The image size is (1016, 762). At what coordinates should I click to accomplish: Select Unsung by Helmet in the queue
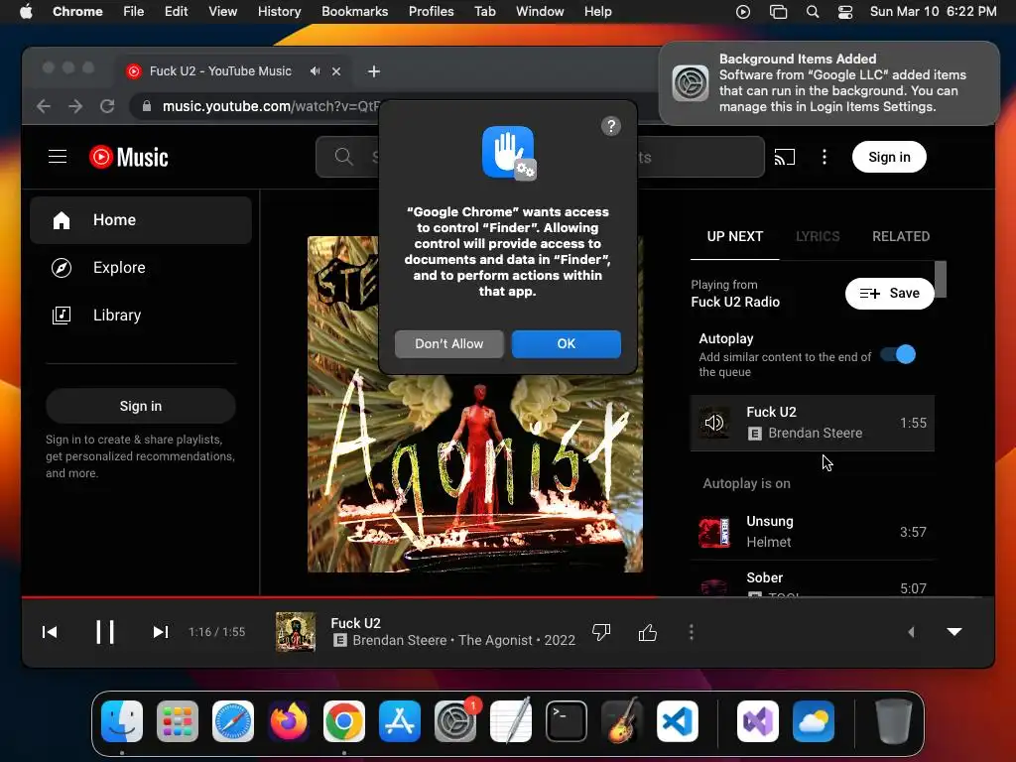813,532
